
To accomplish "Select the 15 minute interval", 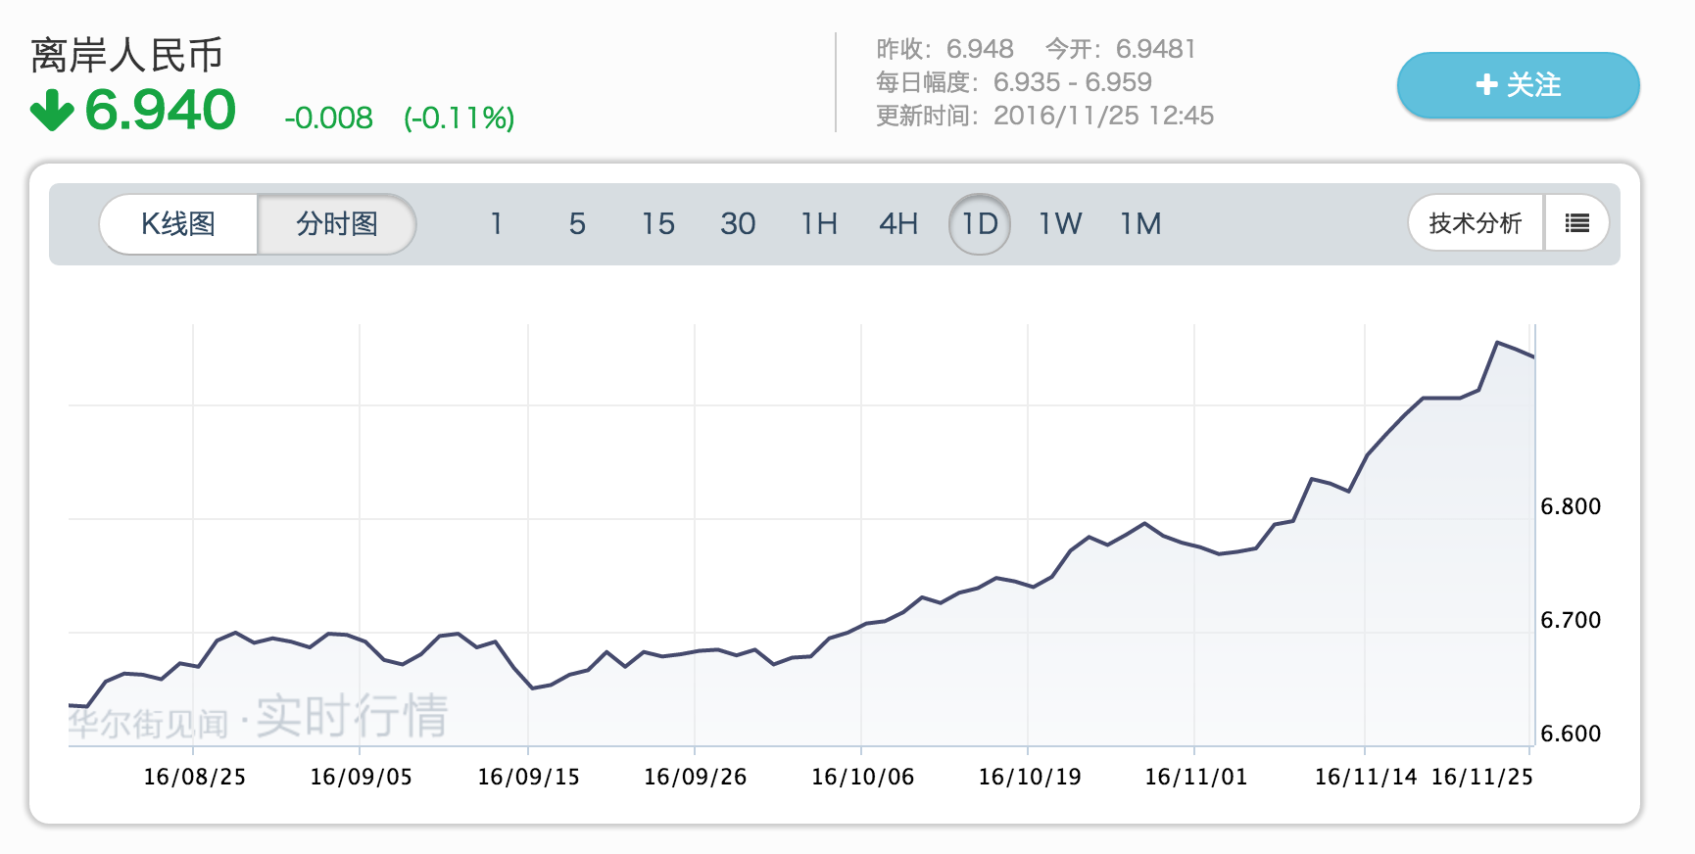I will (657, 224).
